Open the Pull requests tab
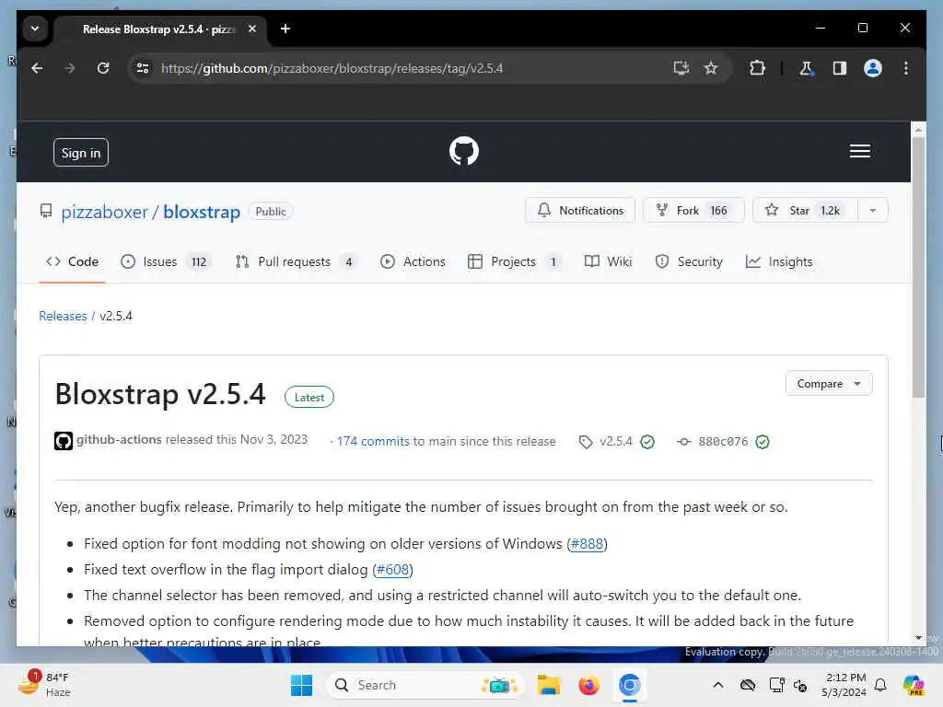Viewport: 943px width, 707px height. point(296,262)
